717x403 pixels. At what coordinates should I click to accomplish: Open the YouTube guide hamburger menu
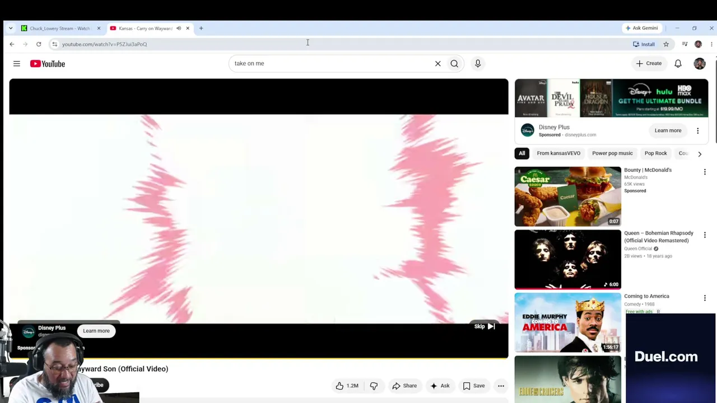click(17, 64)
